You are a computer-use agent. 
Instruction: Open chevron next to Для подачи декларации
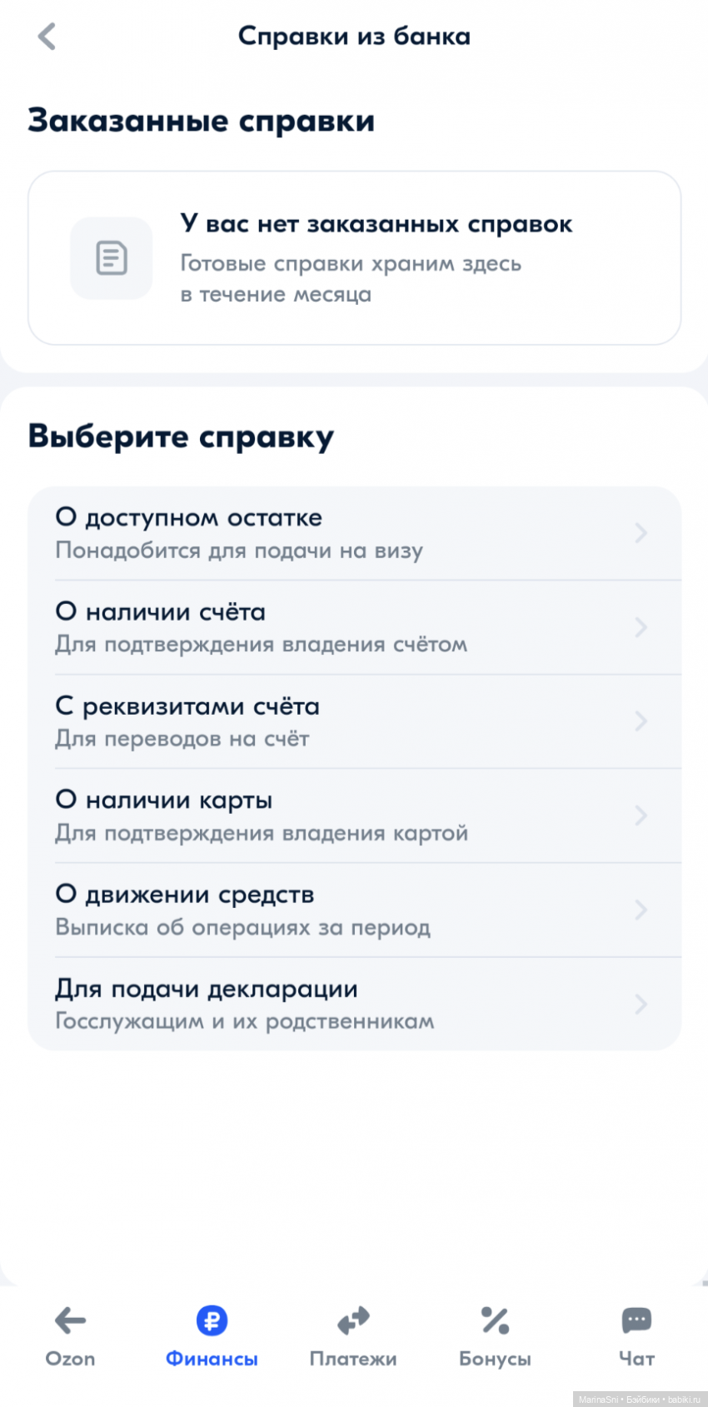[641, 1004]
